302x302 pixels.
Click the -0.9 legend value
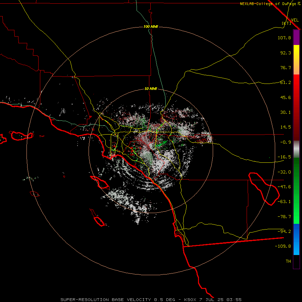(x=286, y=142)
